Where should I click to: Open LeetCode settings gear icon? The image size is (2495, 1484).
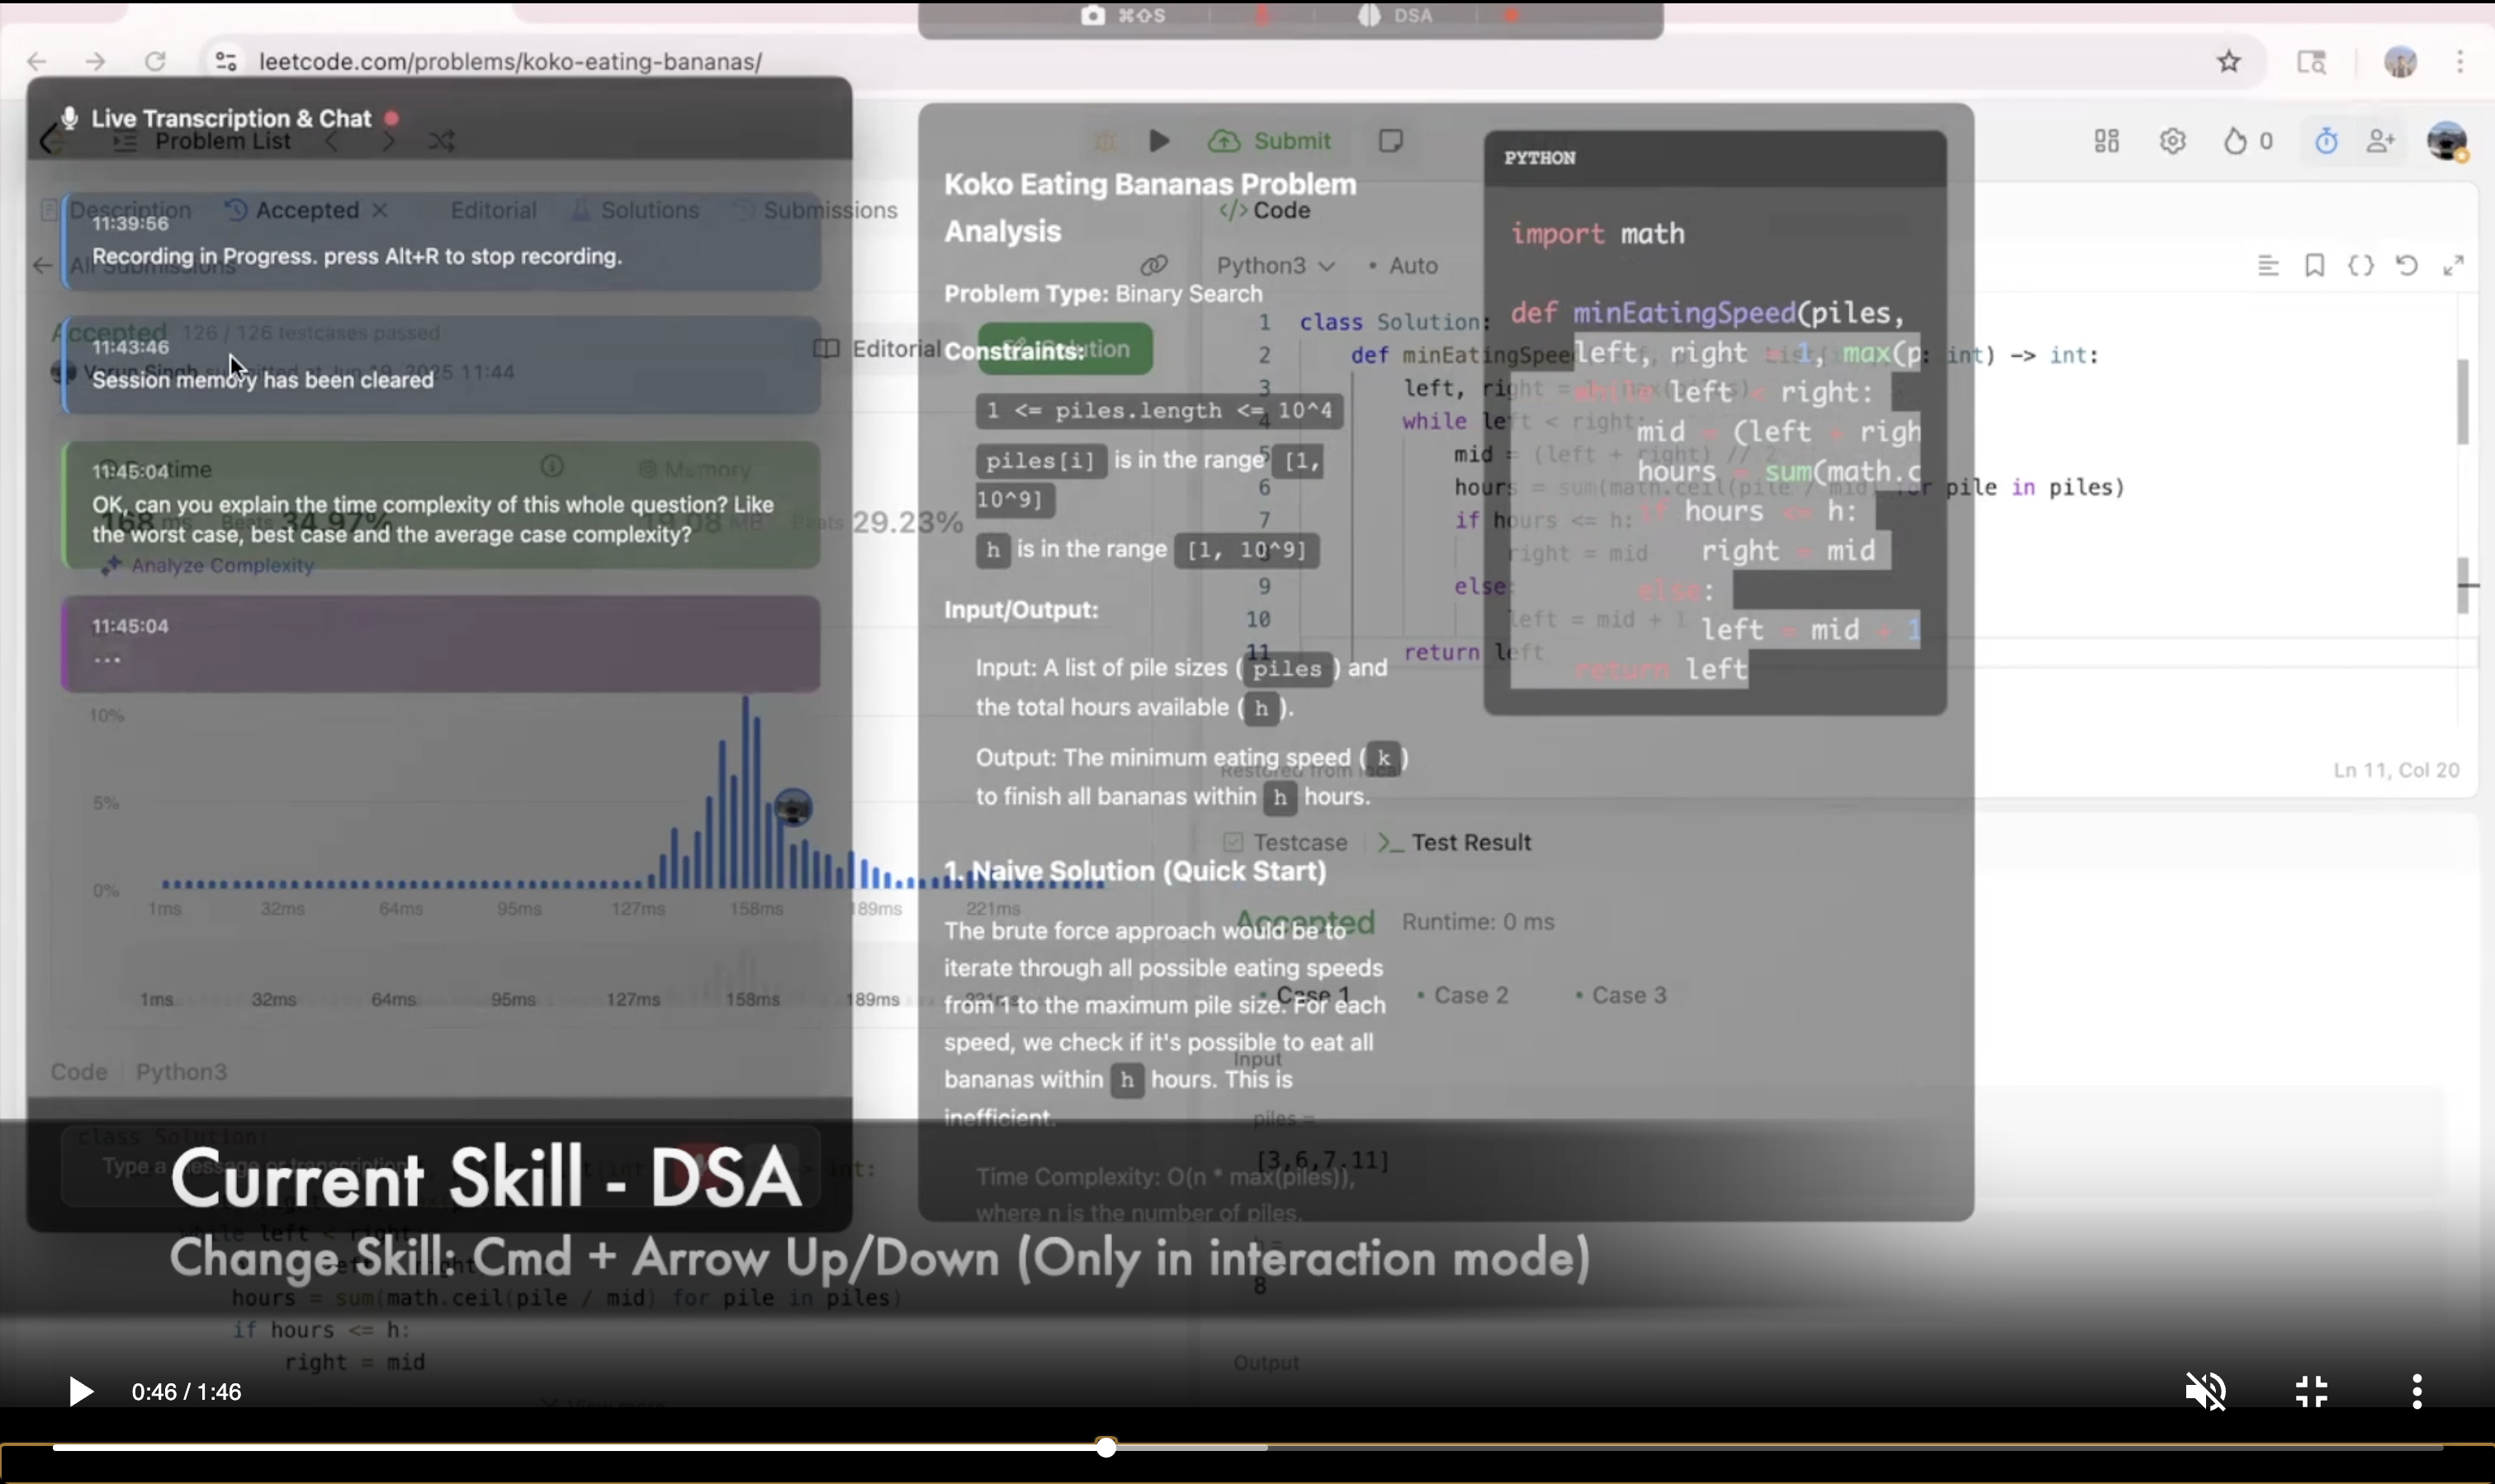(2172, 141)
